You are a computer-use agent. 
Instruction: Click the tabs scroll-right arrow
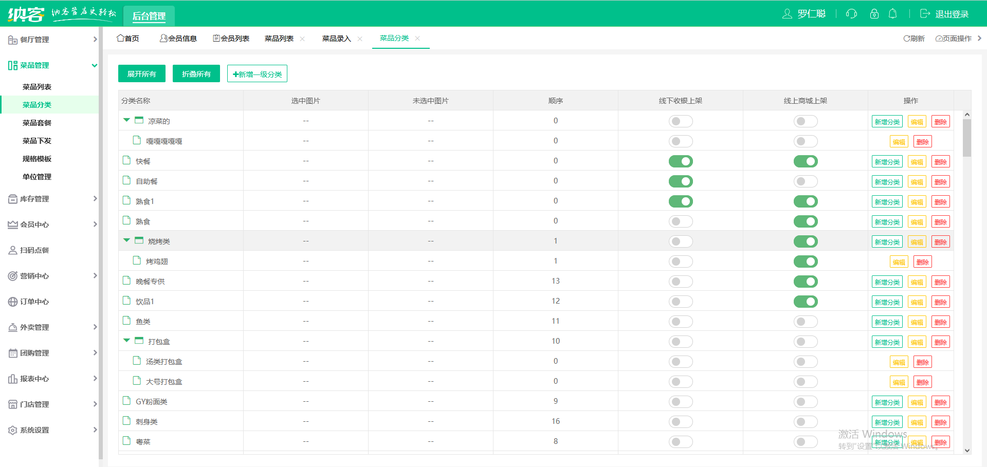click(x=979, y=38)
